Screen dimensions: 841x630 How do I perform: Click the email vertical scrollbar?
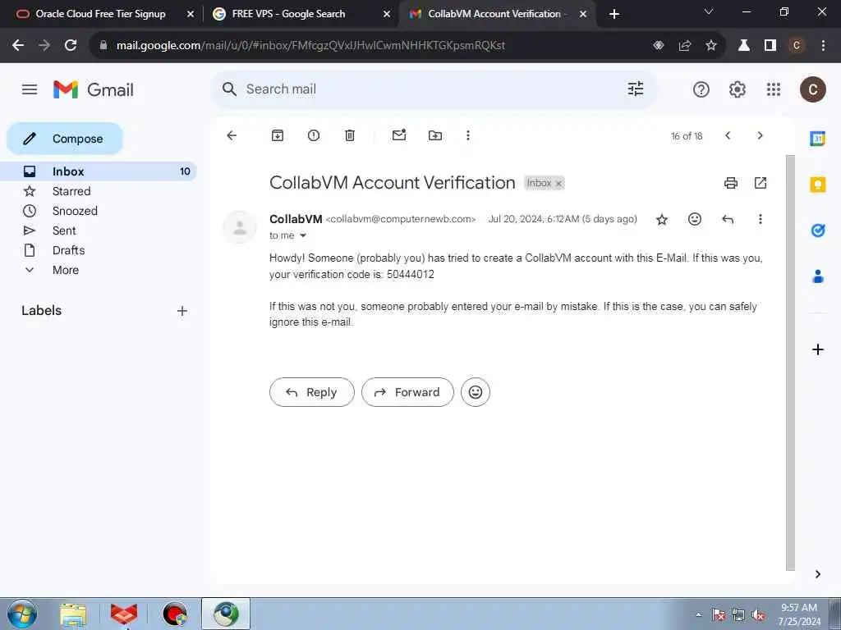790,363
